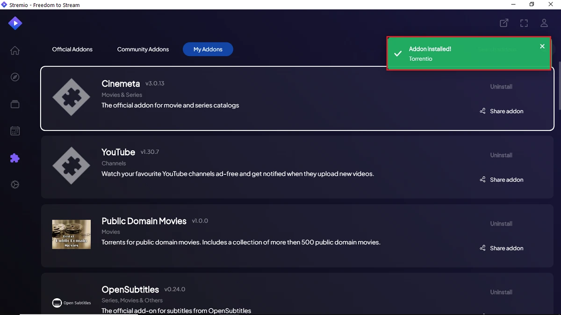
Task: Open Discover compass icon in sidebar
Action: click(x=15, y=77)
